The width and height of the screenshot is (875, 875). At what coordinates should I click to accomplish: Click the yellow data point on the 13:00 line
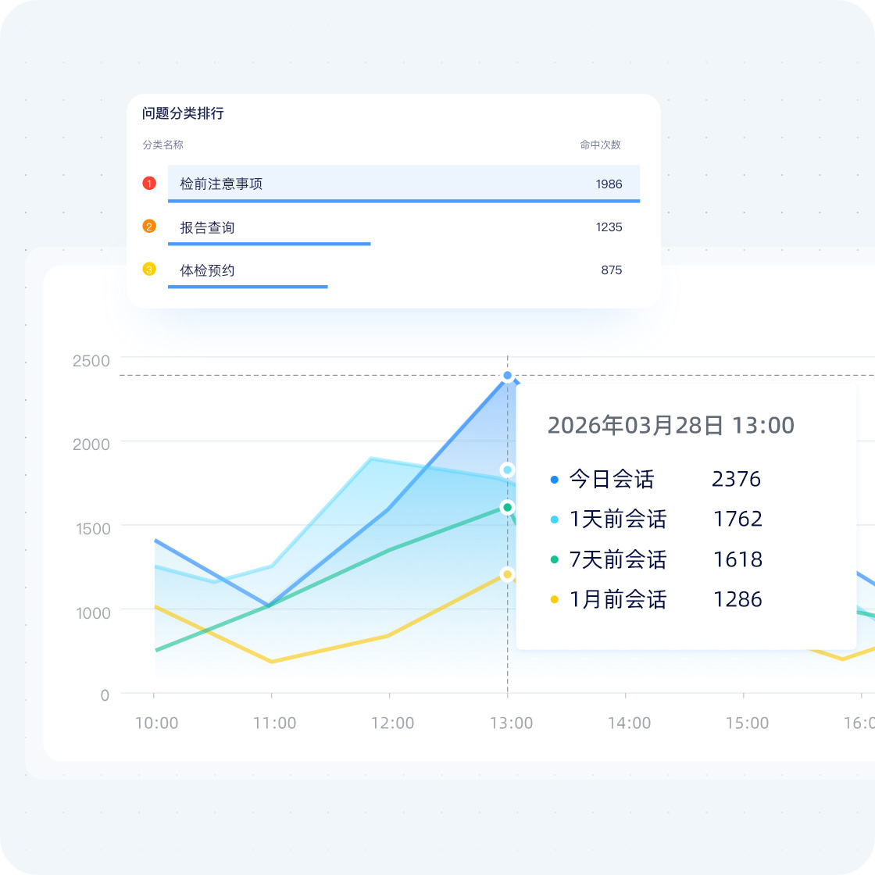tap(507, 574)
